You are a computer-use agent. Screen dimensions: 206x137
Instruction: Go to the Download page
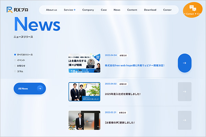(x=150, y=10)
